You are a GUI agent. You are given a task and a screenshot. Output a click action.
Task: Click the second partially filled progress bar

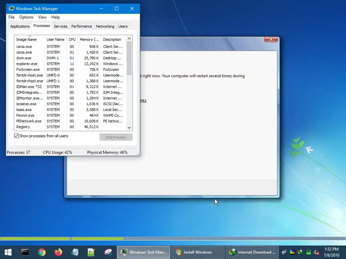coord(208,238)
